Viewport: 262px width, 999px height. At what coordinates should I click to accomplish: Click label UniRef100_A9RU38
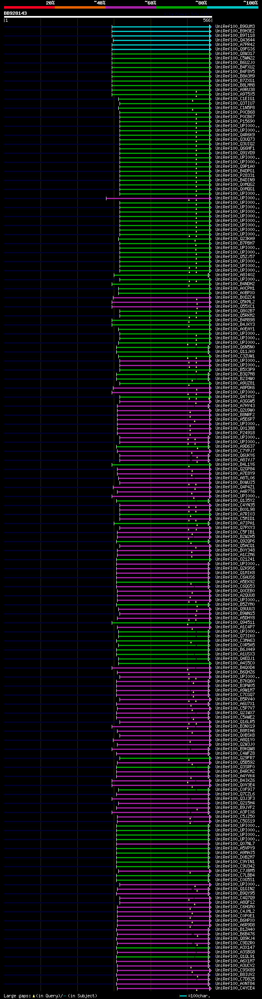click(235, 90)
